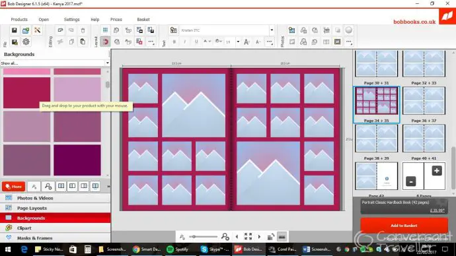The image size is (456, 256).
Task: Select the dark purple background swatch
Action: [x=77, y=160]
